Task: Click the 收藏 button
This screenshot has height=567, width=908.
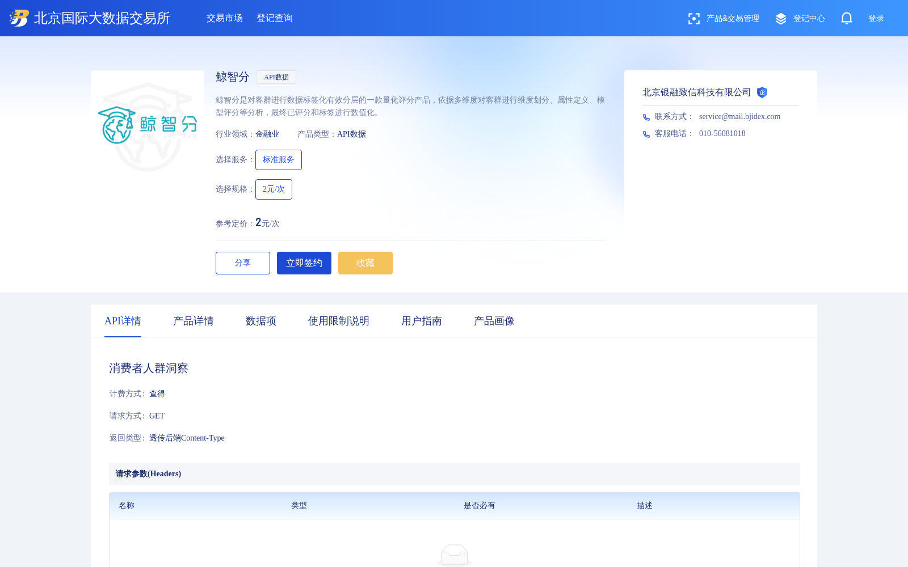Action: (x=365, y=263)
